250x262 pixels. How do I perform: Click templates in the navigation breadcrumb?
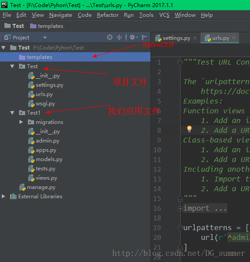point(50,26)
